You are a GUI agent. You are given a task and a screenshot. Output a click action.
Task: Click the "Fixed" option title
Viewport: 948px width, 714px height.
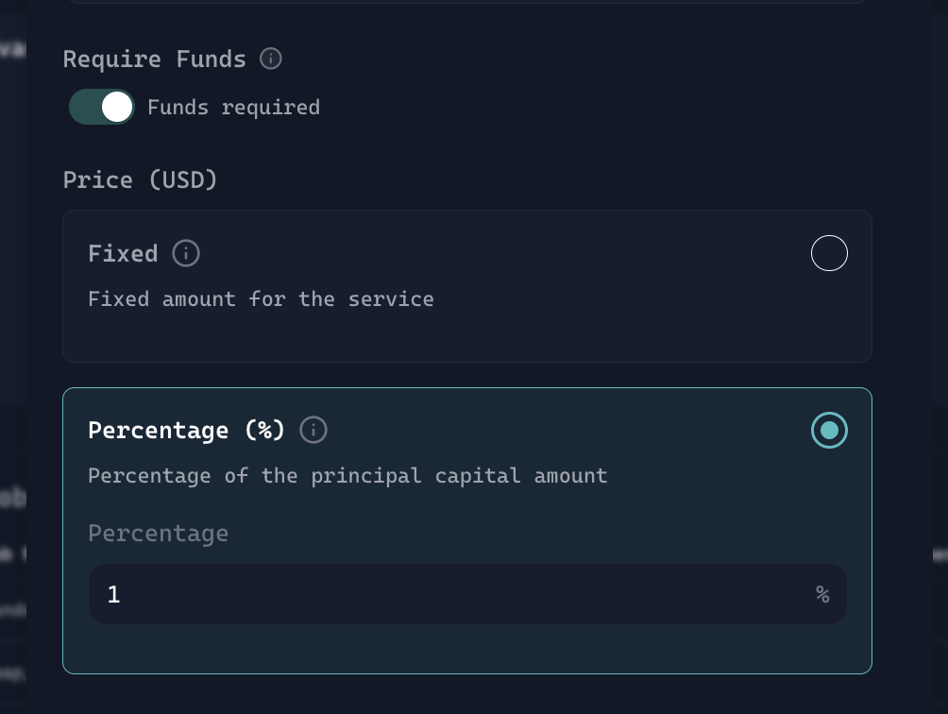point(123,253)
